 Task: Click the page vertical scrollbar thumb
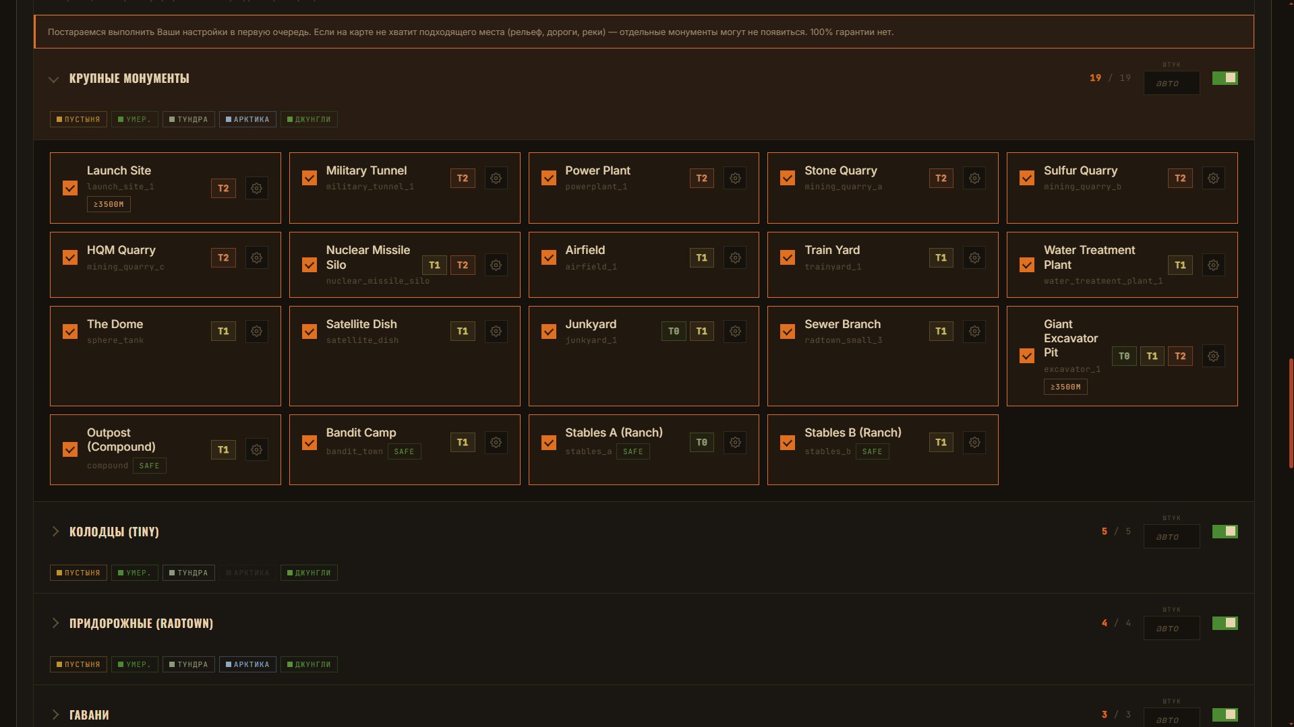coord(1290,412)
